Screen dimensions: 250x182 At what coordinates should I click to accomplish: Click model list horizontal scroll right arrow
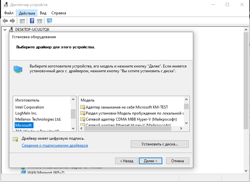[181, 129]
